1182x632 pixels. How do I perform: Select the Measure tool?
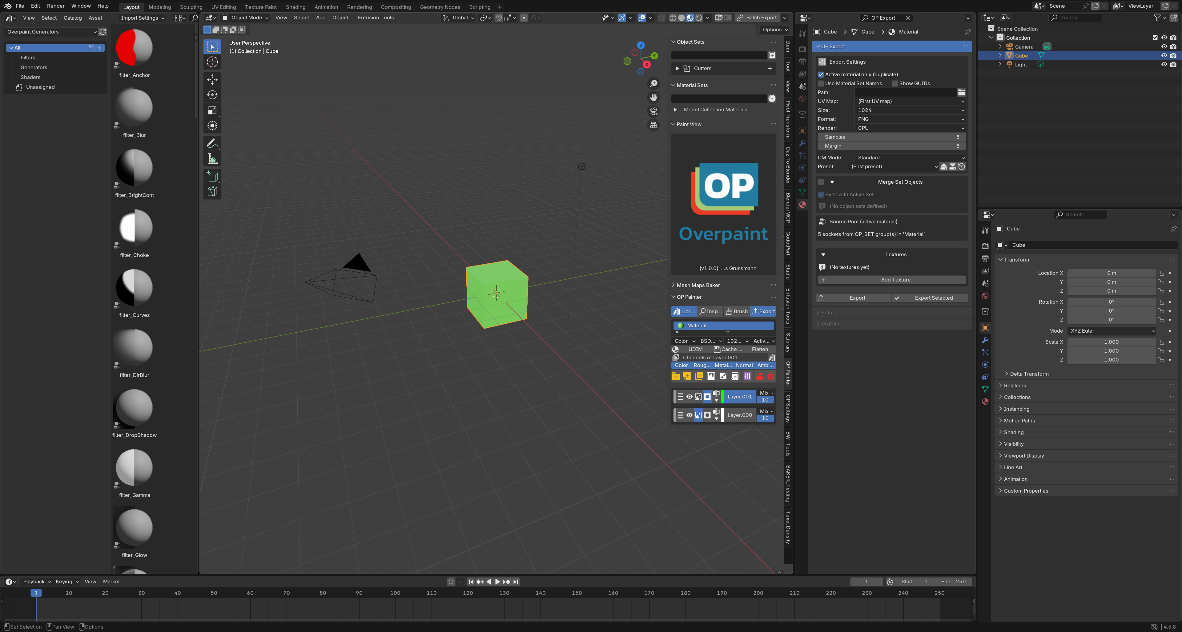pyautogui.click(x=212, y=159)
